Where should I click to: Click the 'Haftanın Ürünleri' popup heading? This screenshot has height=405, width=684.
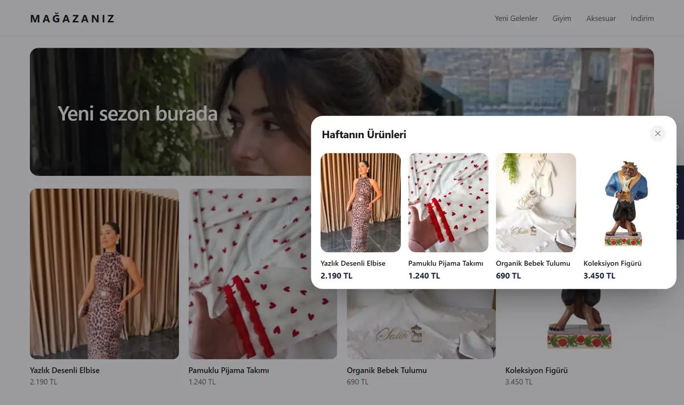point(364,135)
